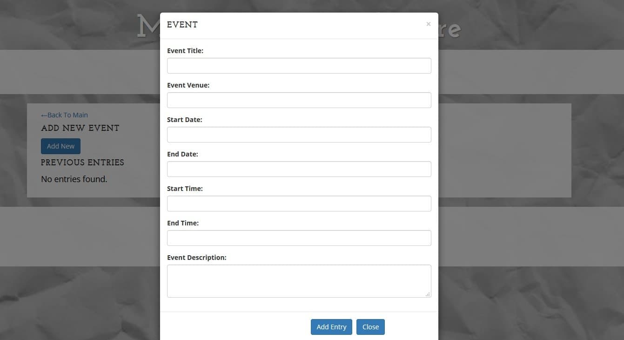
Task: Click into the Event Venue text box
Action: [299, 100]
